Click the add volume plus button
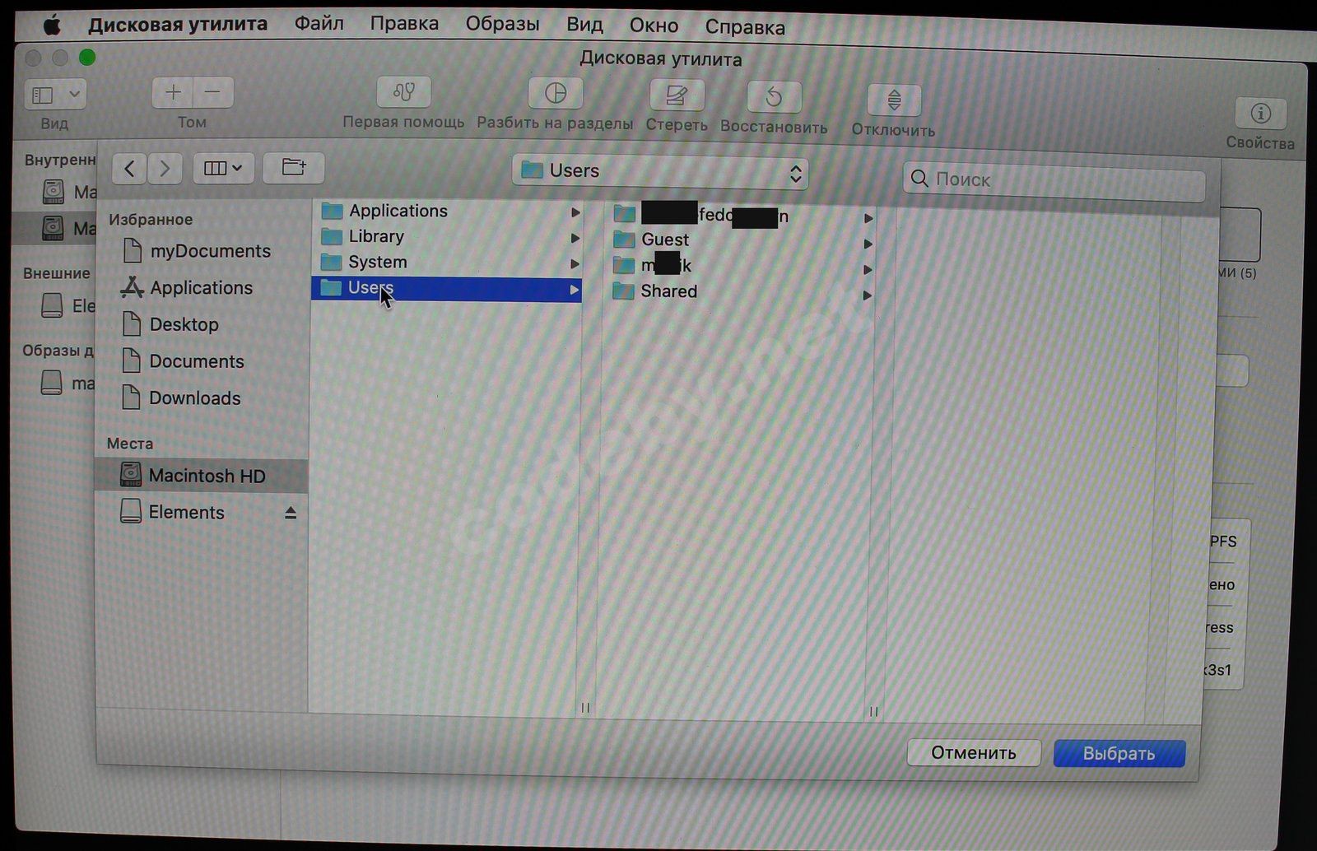The image size is (1317, 851). pos(172,92)
